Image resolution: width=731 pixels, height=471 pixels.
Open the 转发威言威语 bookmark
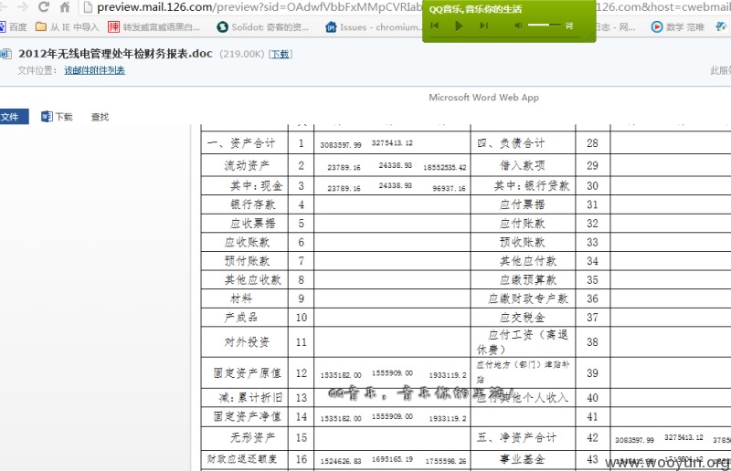click(154, 27)
